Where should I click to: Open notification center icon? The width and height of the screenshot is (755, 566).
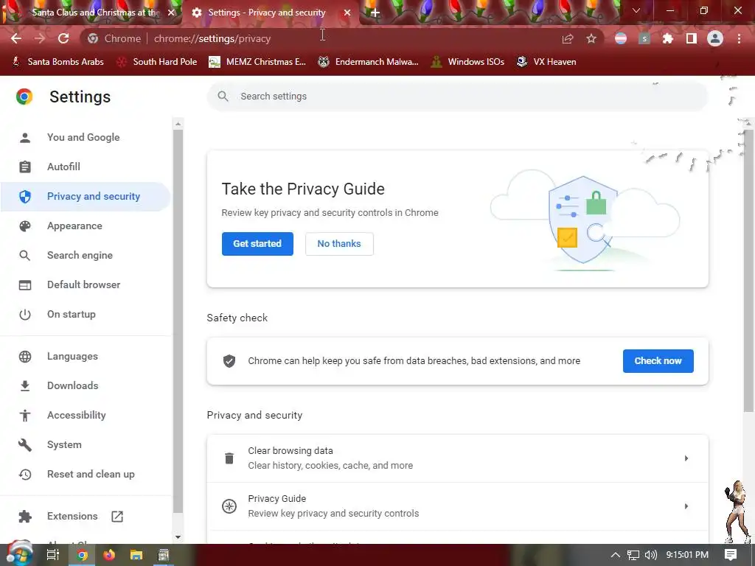click(x=731, y=555)
